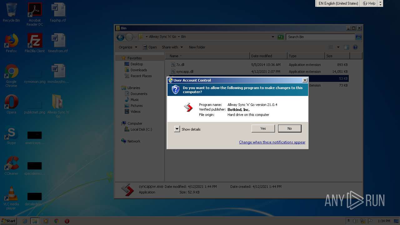Click EN English language bar

(338, 3)
